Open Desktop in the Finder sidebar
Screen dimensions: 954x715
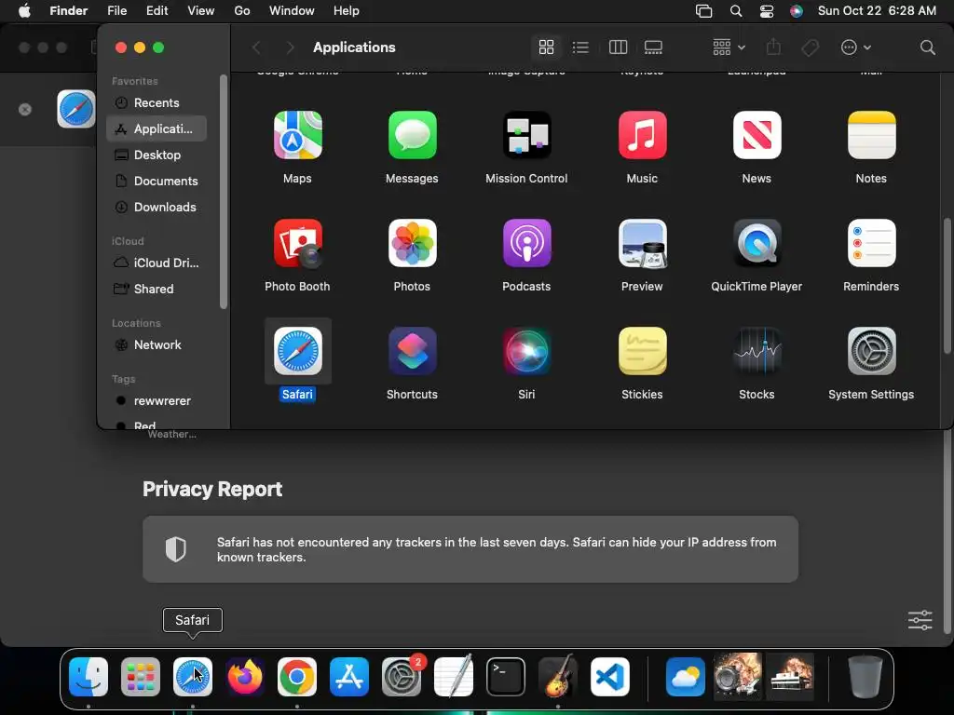coord(157,155)
